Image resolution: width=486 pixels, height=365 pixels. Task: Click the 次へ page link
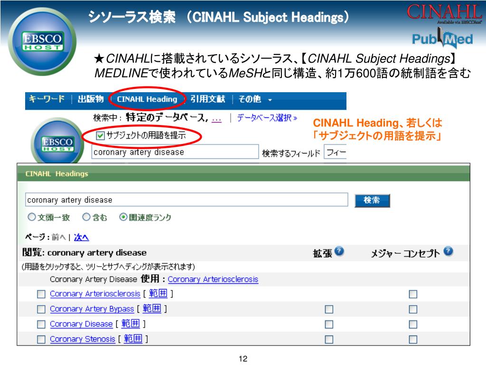tap(81, 238)
